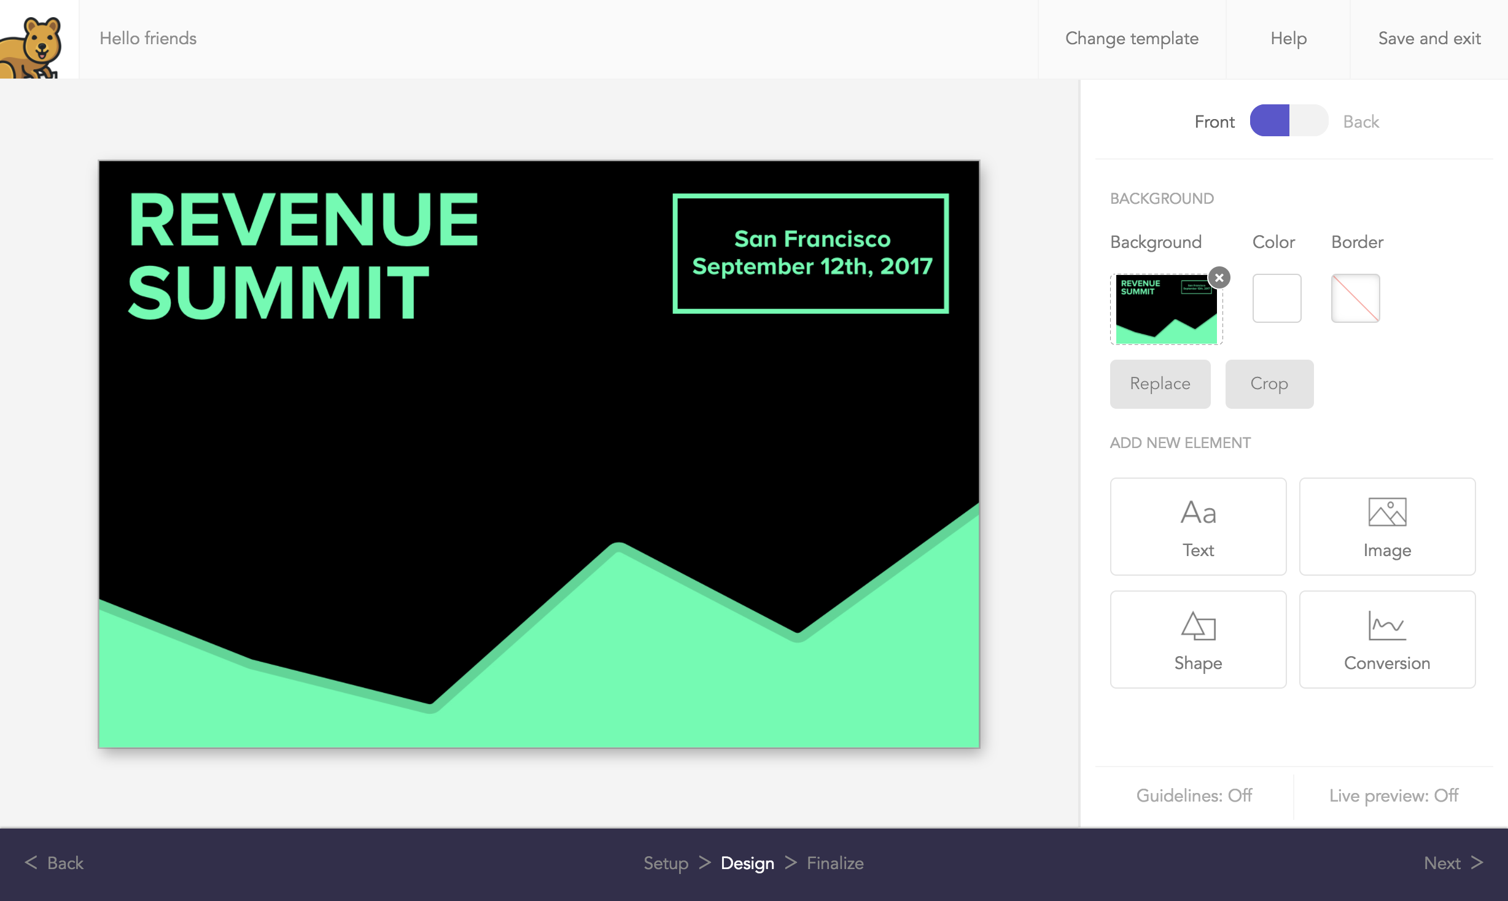Image resolution: width=1508 pixels, height=901 pixels.
Task: Turn on Guidelines
Action: pyautogui.click(x=1194, y=795)
